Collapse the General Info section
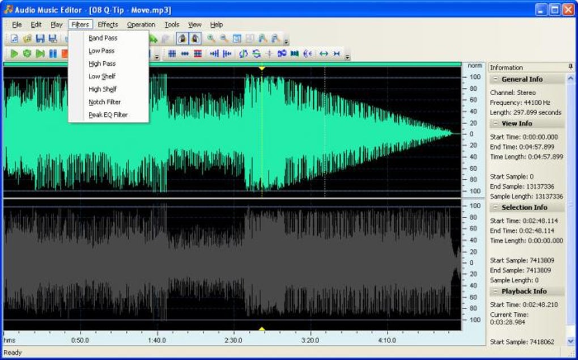 click(x=495, y=79)
